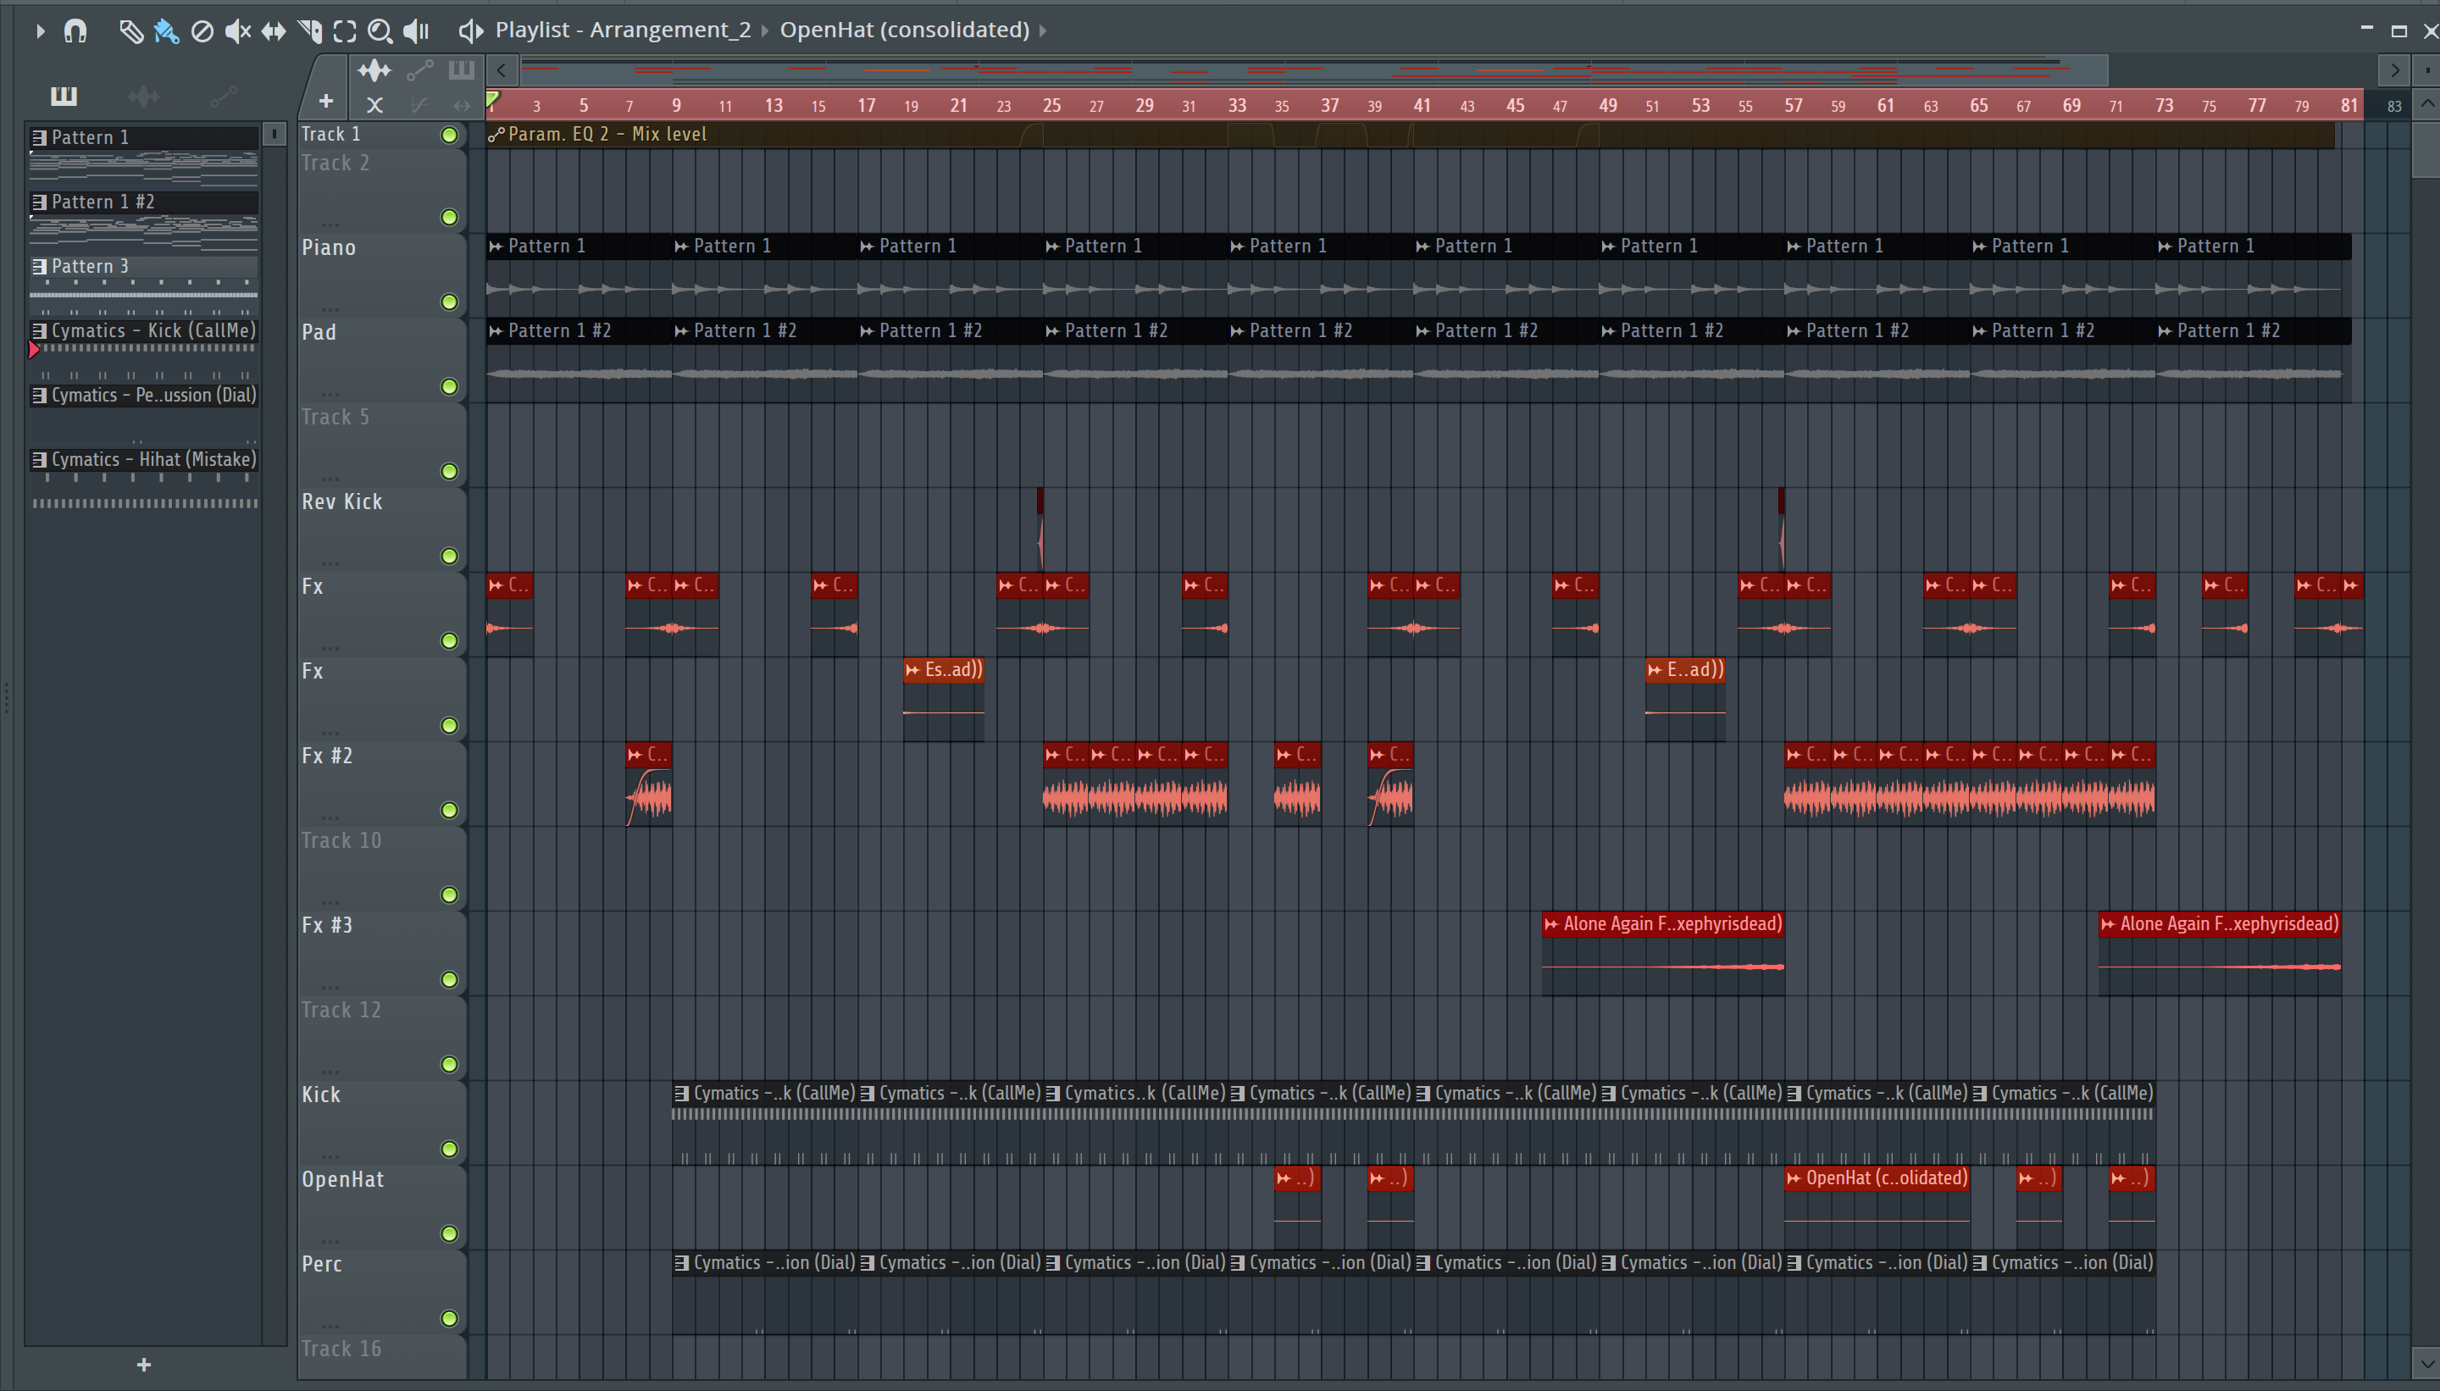Image resolution: width=2440 pixels, height=1391 pixels.
Task: Click the curve icon under the automation focus icon
Action: click(x=419, y=105)
